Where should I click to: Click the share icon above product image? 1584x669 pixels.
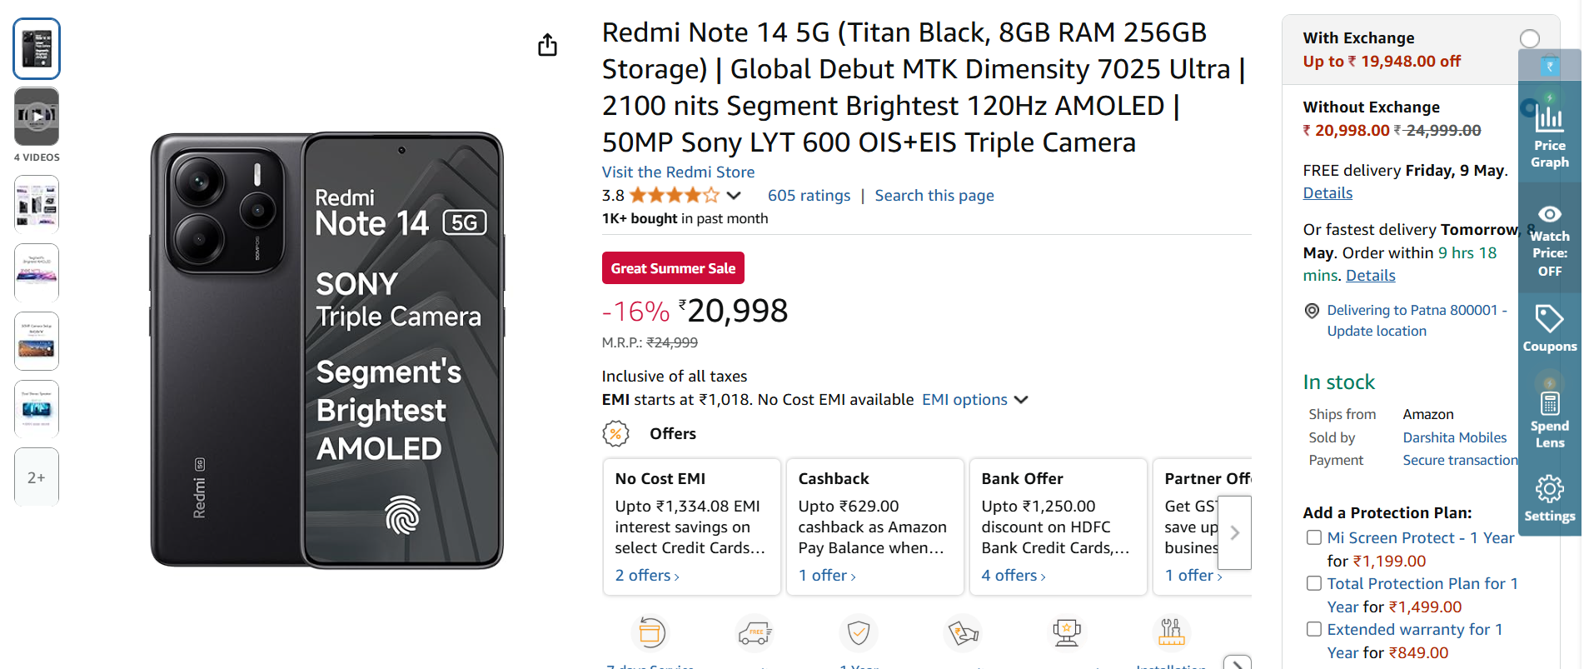(x=547, y=45)
